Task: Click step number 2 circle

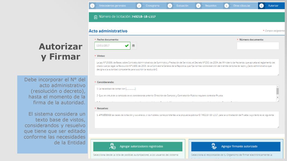Action: [139, 6]
